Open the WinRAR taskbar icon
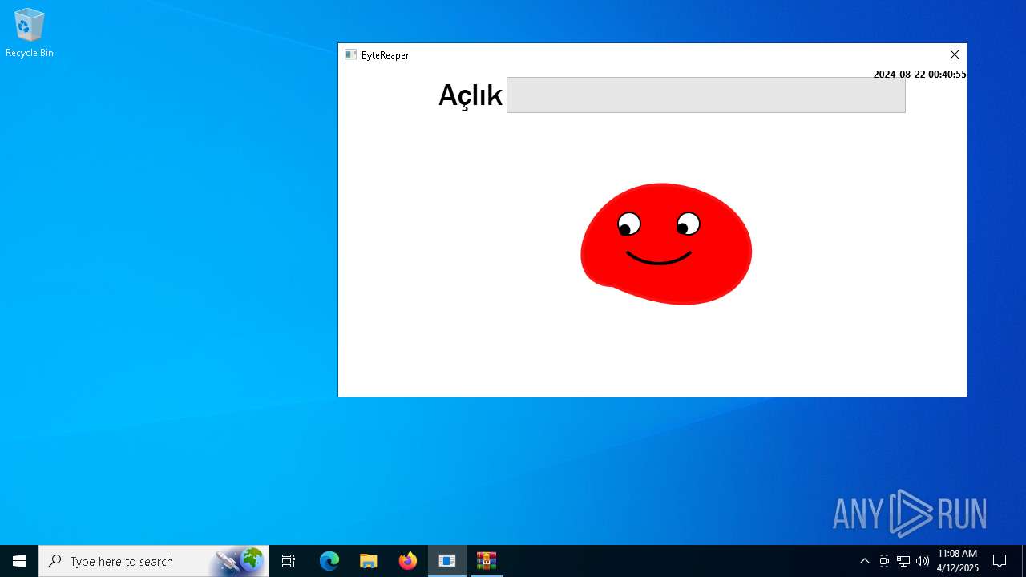 pyautogui.click(x=487, y=561)
